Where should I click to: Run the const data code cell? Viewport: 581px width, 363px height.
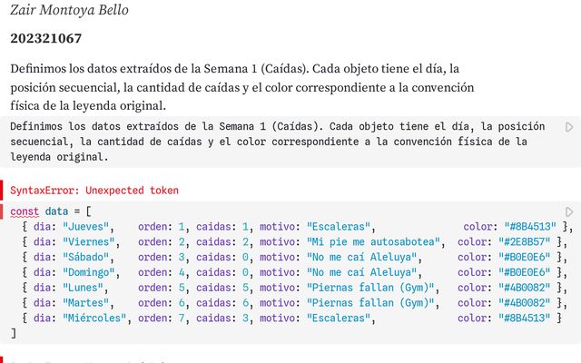pyautogui.click(x=569, y=211)
